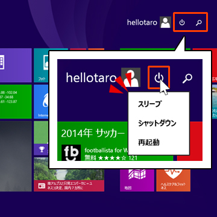The image size is (217, 217).
Task: Open the ヘルスケア&フィットネス tile
Action: (x=174, y=180)
